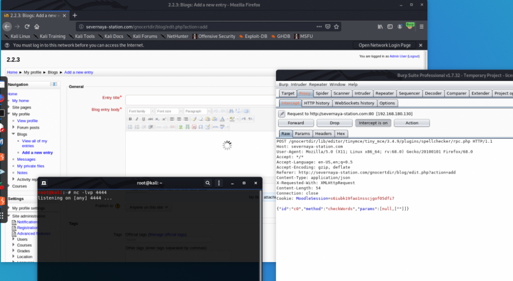The image size is (513, 281).
Task: Click the search icon in terminal titlebar
Action: [207, 183]
